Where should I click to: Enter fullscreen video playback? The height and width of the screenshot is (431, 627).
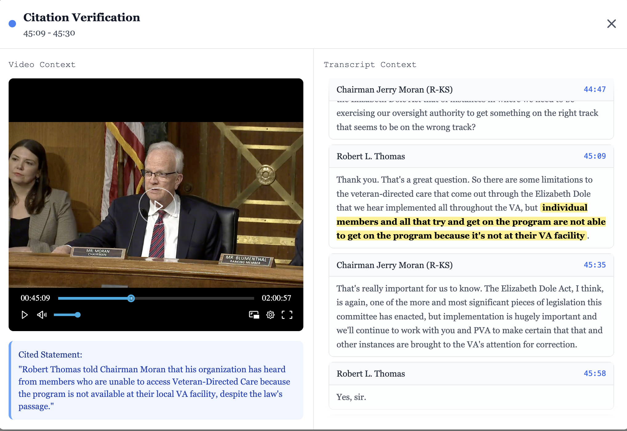[x=287, y=315]
